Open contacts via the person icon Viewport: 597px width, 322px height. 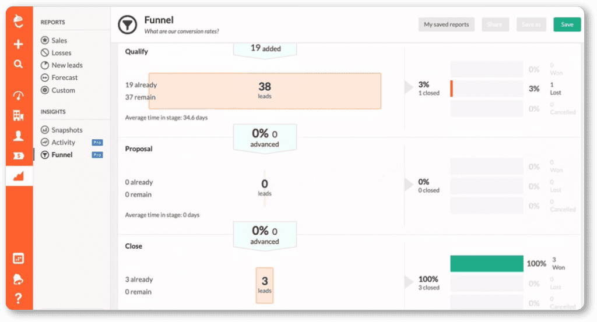tap(19, 136)
